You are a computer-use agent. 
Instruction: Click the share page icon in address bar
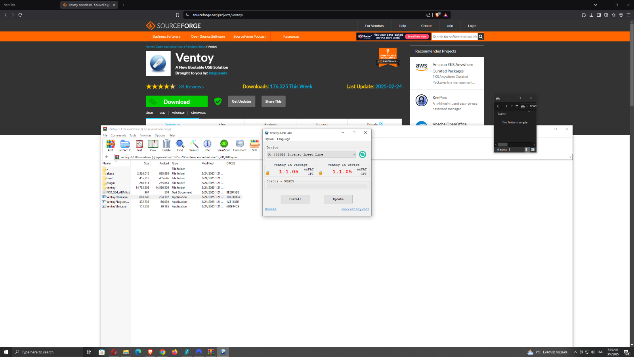pos(428,15)
